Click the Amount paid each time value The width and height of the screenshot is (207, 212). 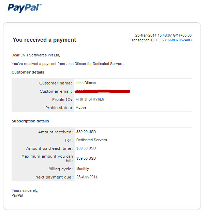coord(86,148)
